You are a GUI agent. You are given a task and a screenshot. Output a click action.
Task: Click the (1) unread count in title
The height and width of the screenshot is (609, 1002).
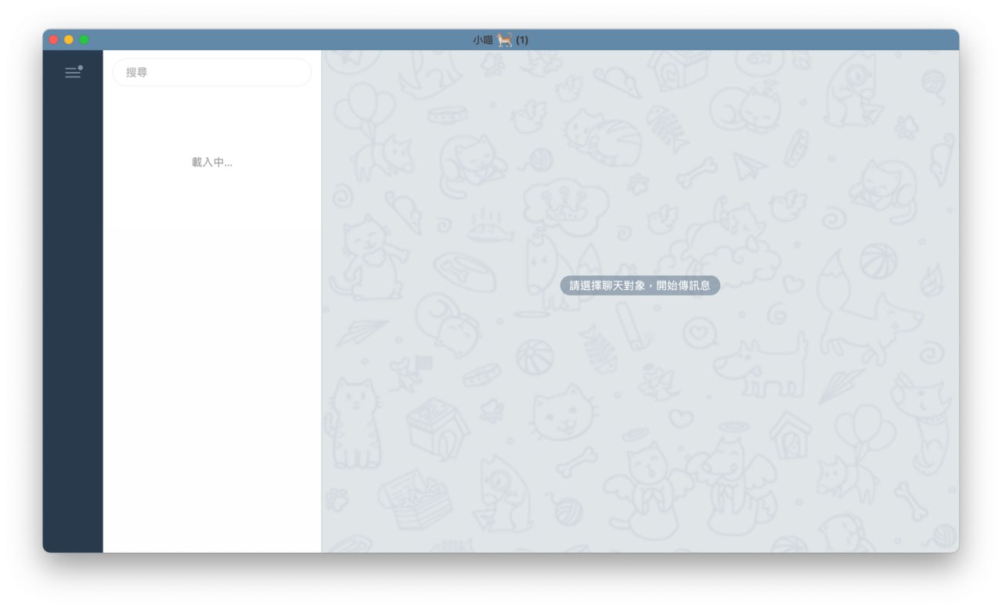pos(522,40)
